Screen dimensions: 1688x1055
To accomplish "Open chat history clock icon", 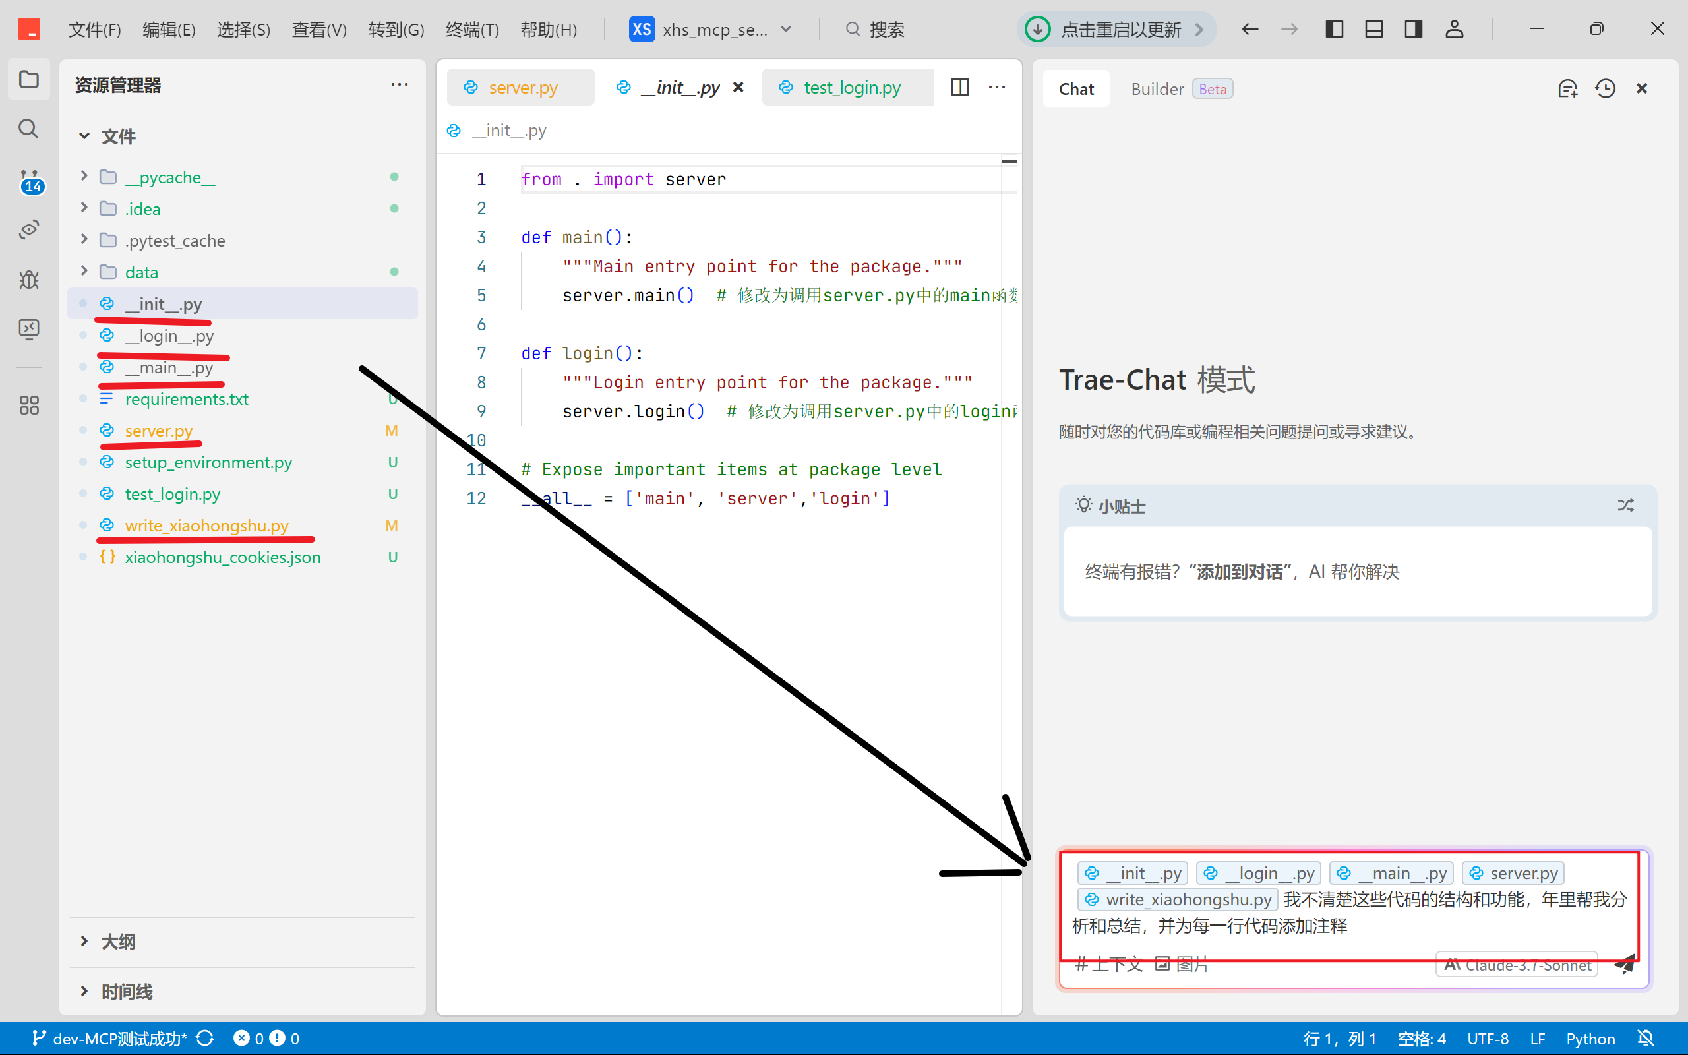I will (1605, 88).
